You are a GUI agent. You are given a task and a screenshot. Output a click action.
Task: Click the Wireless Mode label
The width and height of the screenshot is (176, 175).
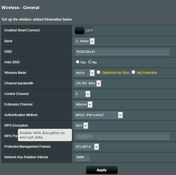pyautogui.click(x=15, y=73)
